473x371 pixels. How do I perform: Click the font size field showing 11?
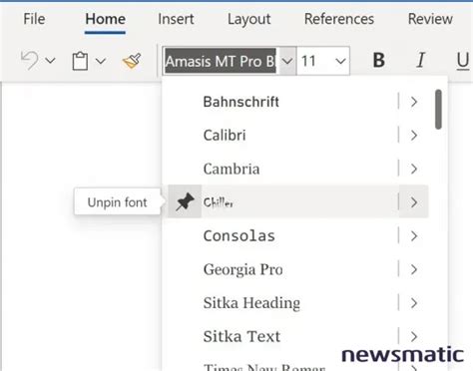[314, 61]
